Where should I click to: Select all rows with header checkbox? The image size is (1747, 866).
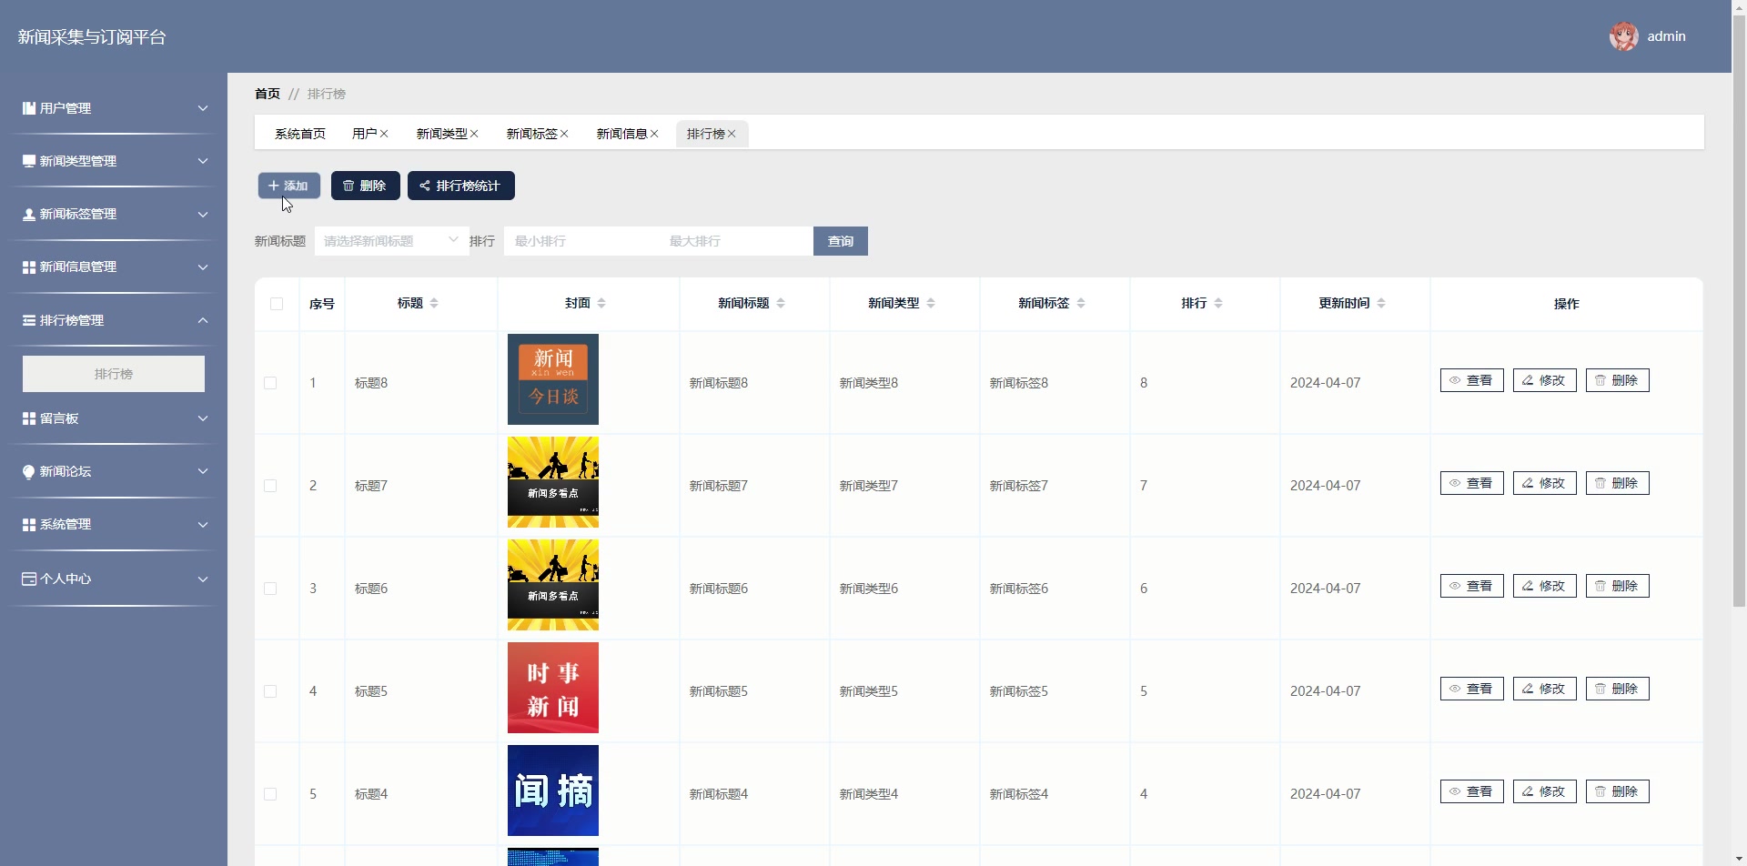tap(277, 304)
